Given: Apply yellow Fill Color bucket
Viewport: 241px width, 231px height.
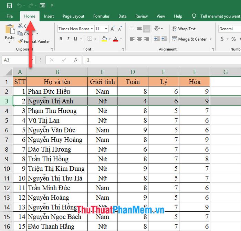Looking at the screenshot, I should click(x=104, y=39).
